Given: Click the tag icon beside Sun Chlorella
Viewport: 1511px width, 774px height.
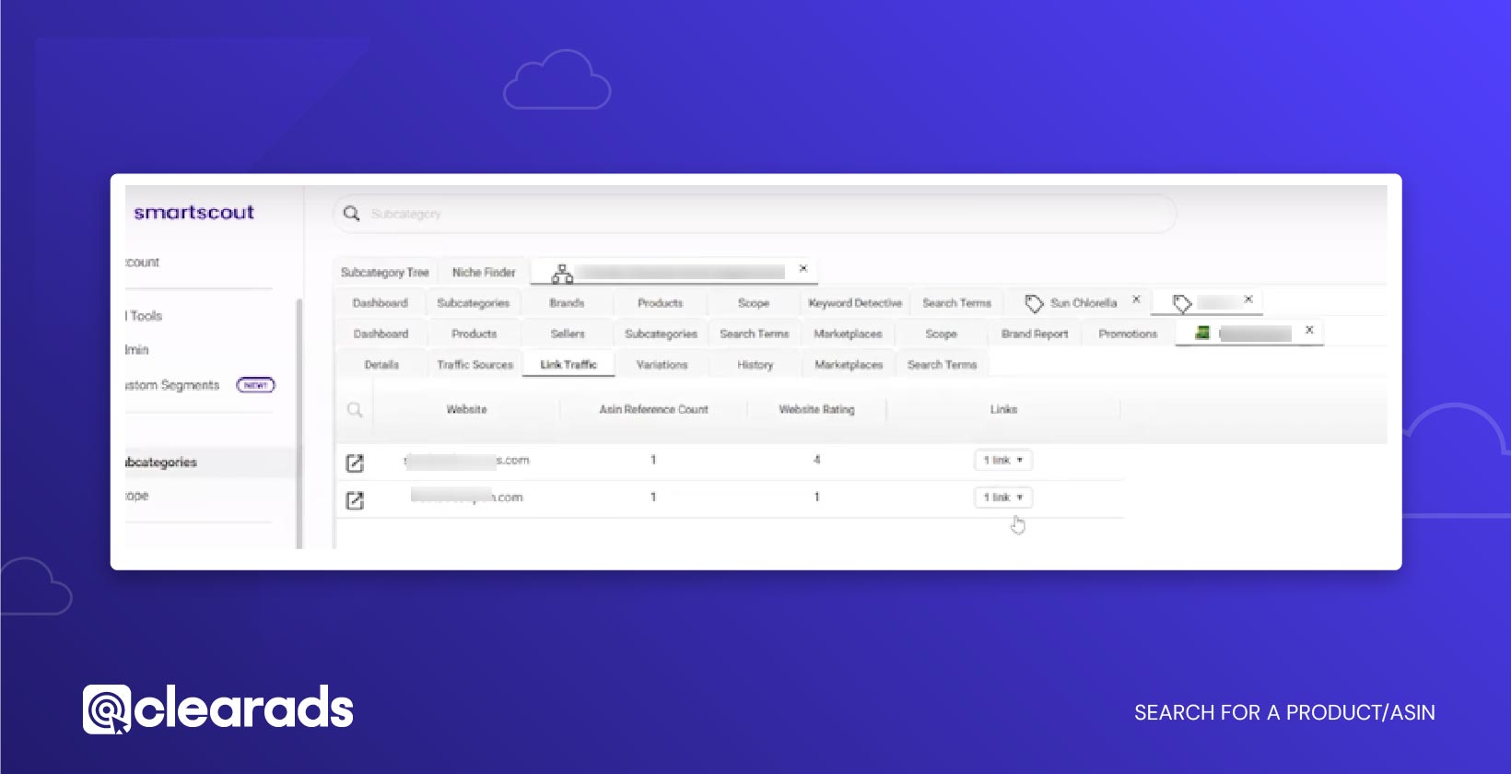Looking at the screenshot, I should click(x=1034, y=303).
